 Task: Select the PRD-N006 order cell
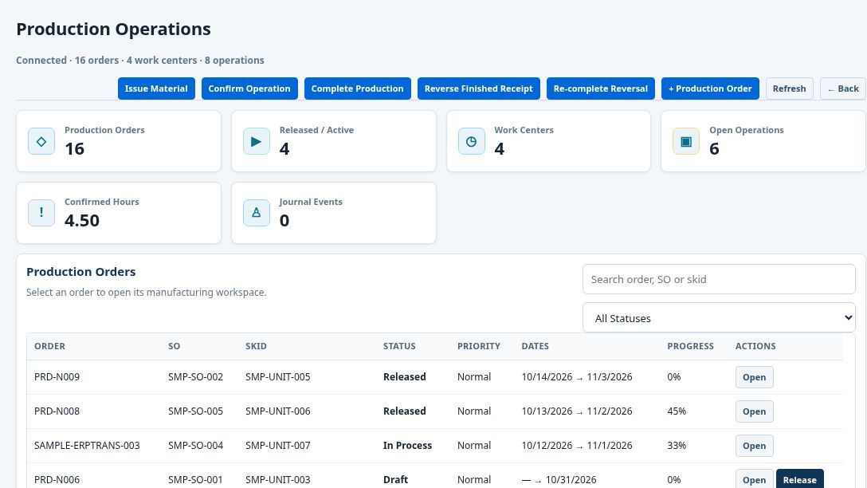coord(57,480)
